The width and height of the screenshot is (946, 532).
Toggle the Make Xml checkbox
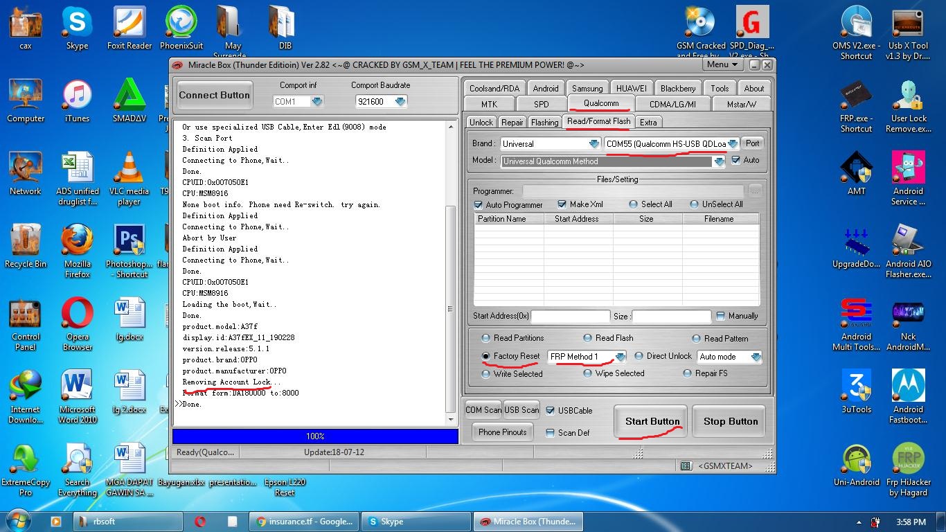click(562, 204)
